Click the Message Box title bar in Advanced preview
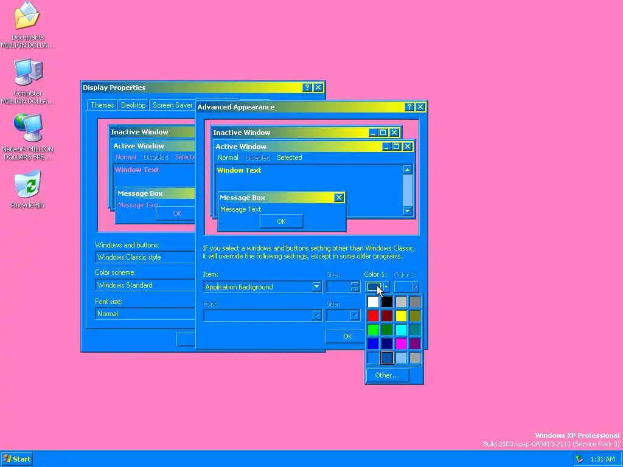 click(281, 198)
